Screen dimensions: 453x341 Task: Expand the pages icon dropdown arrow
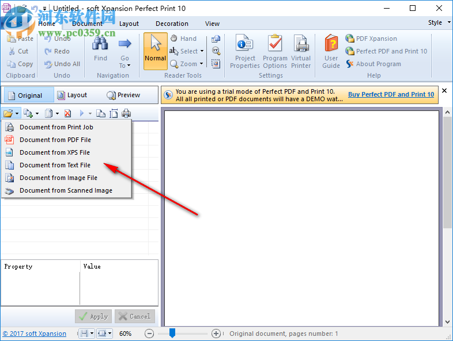(x=57, y=113)
